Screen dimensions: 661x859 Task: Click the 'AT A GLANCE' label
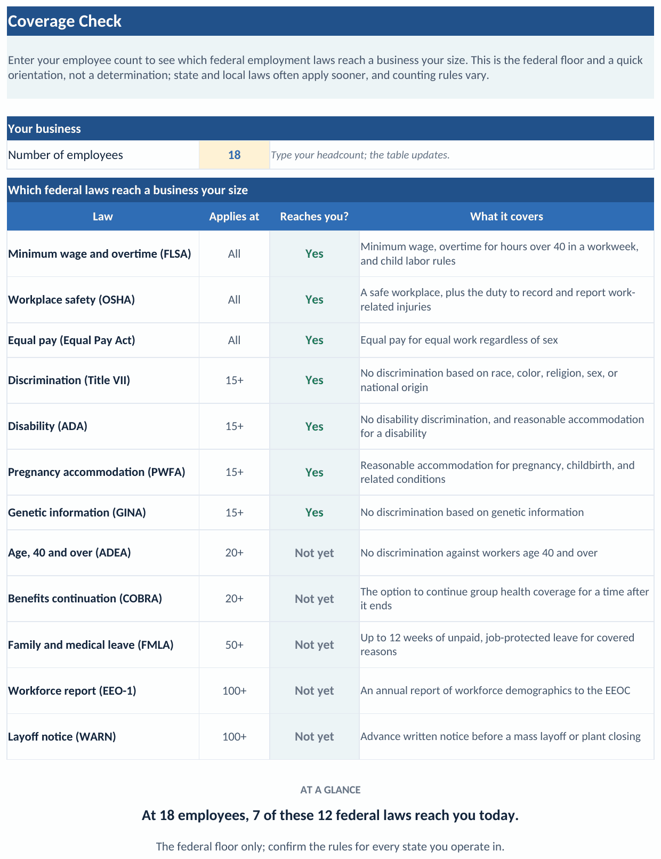[x=330, y=790]
